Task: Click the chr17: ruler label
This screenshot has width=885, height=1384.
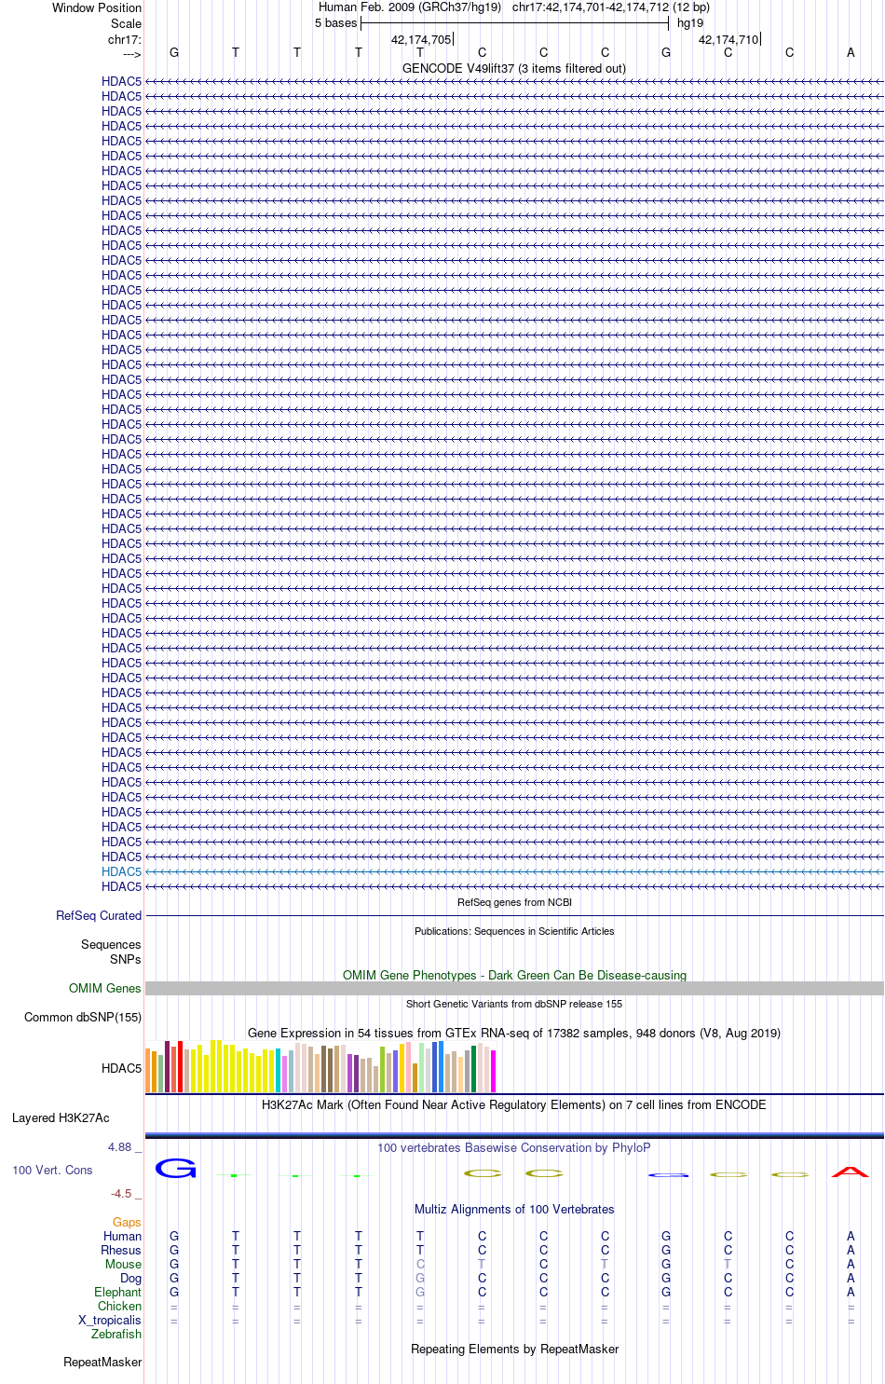Action: pos(124,39)
